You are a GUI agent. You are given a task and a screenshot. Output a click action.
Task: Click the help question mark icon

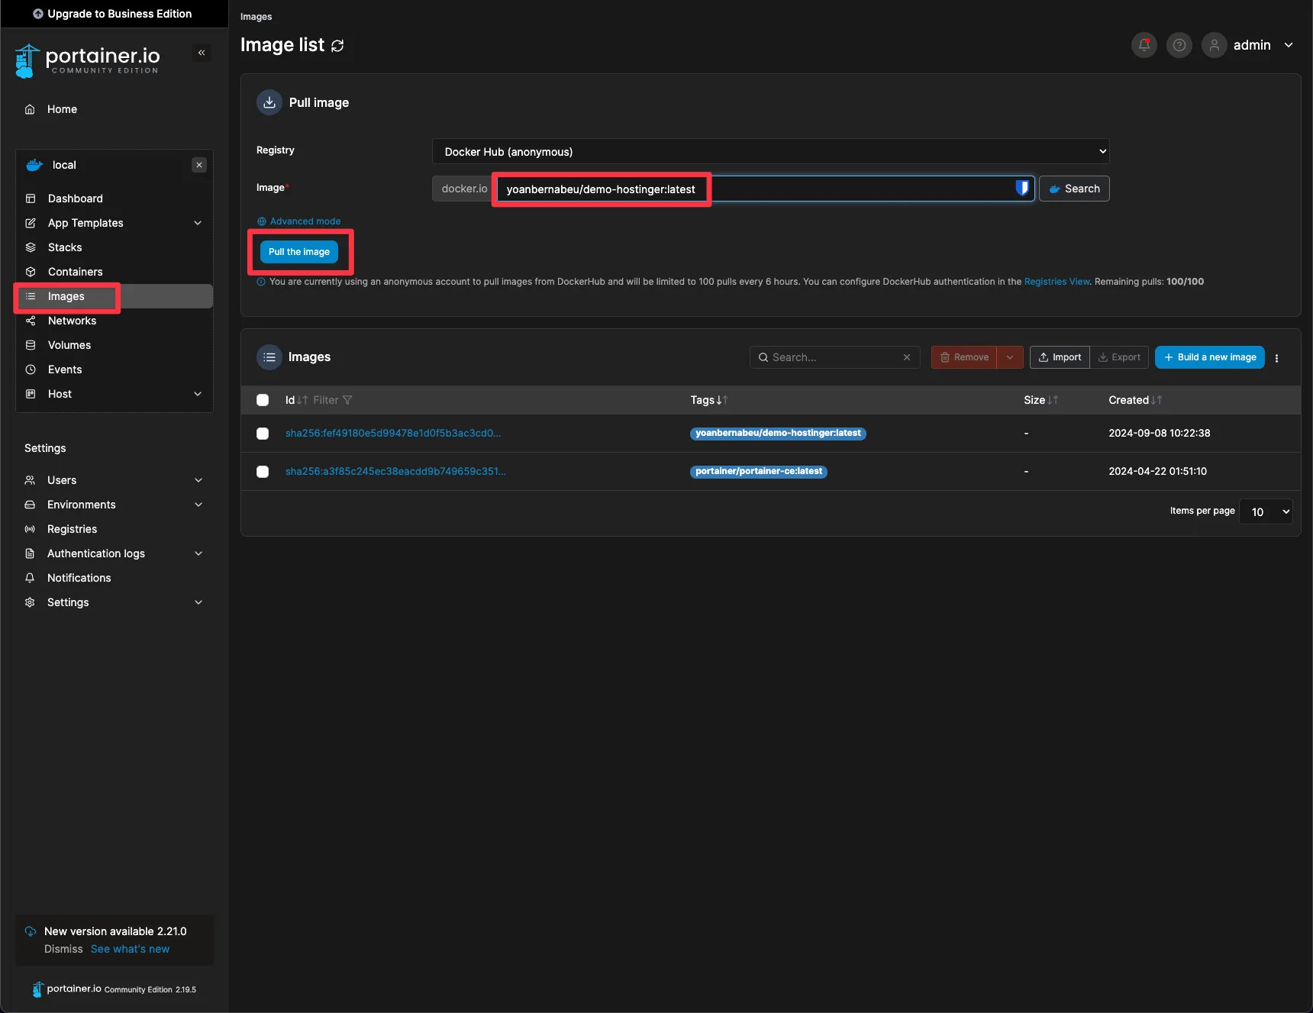tap(1179, 45)
